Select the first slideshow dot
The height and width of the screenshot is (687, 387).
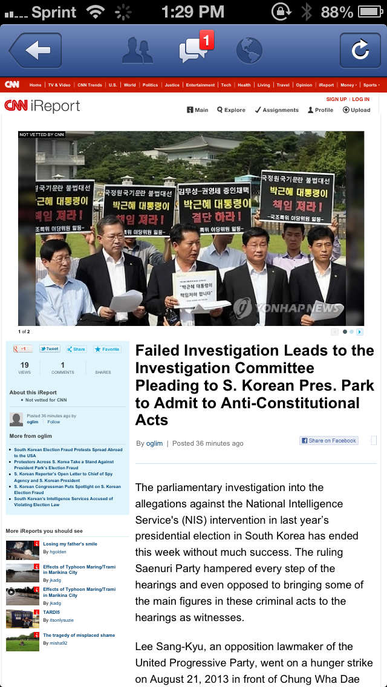pos(345,332)
